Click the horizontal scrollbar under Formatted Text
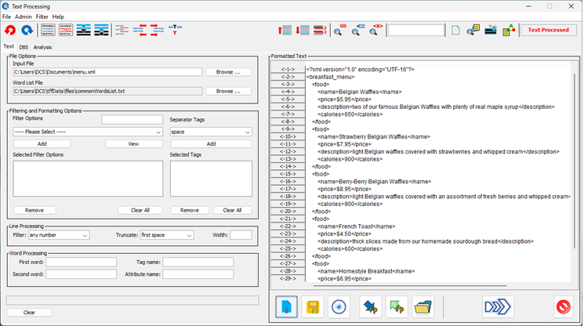Image resolution: width=584 pixels, height=326 pixels. pos(410,285)
